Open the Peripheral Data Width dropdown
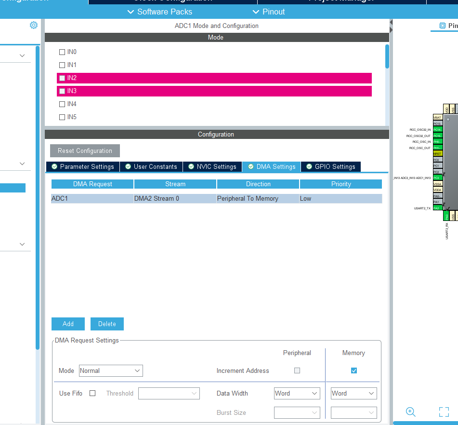Image resolution: width=458 pixels, height=425 pixels. 297,393
